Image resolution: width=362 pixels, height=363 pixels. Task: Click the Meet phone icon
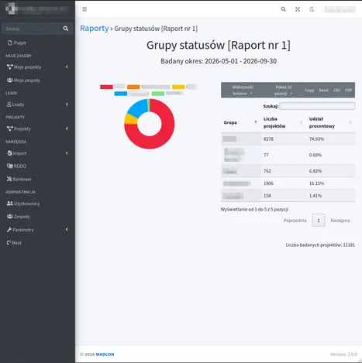pyautogui.click(x=9, y=243)
